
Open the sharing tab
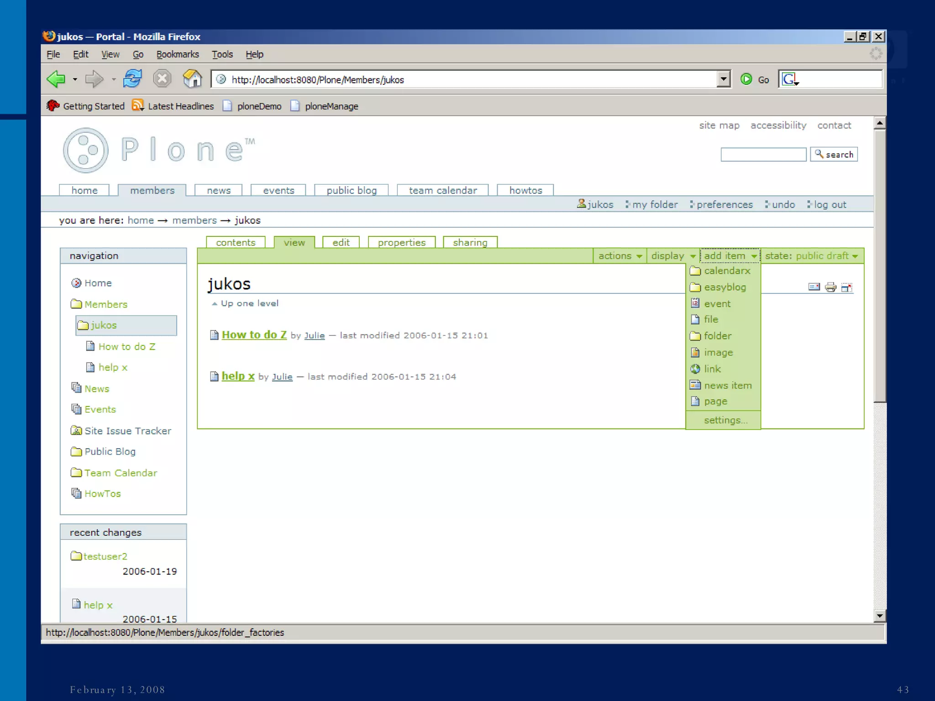[470, 242]
